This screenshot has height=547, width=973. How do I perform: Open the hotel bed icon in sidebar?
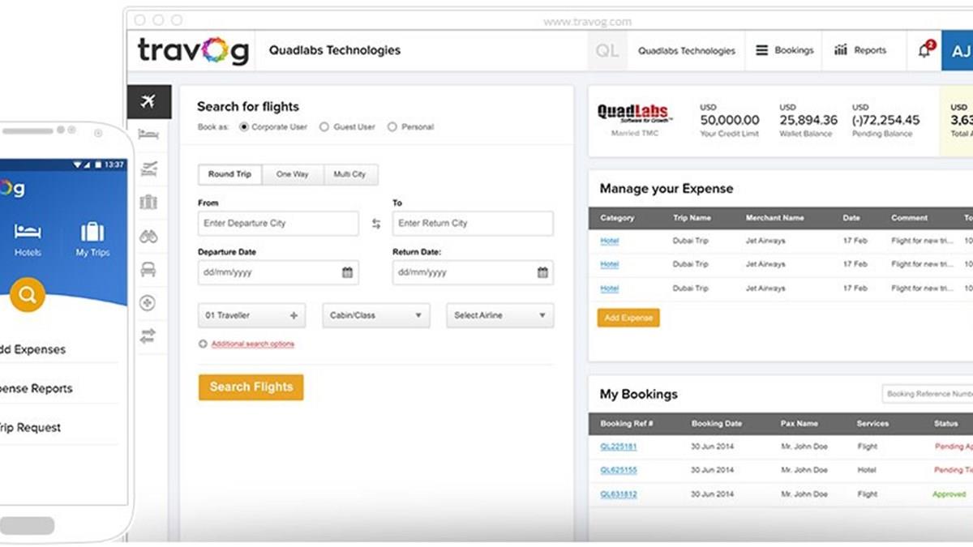pos(148,135)
